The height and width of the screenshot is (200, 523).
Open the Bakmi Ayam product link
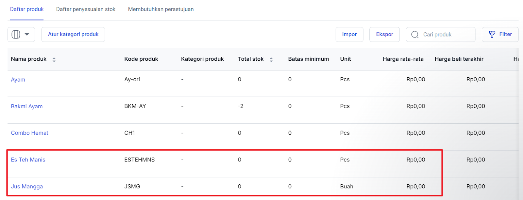point(27,106)
